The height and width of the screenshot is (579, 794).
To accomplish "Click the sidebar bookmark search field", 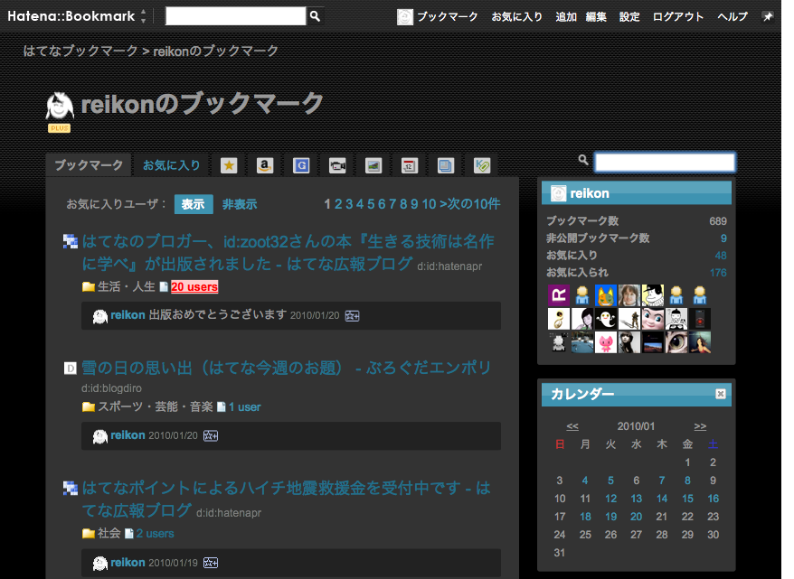I will tap(665, 163).
